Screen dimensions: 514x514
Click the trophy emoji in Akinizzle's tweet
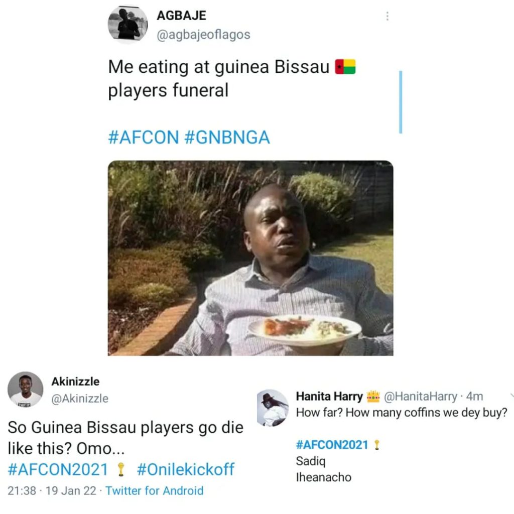click(x=120, y=469)
